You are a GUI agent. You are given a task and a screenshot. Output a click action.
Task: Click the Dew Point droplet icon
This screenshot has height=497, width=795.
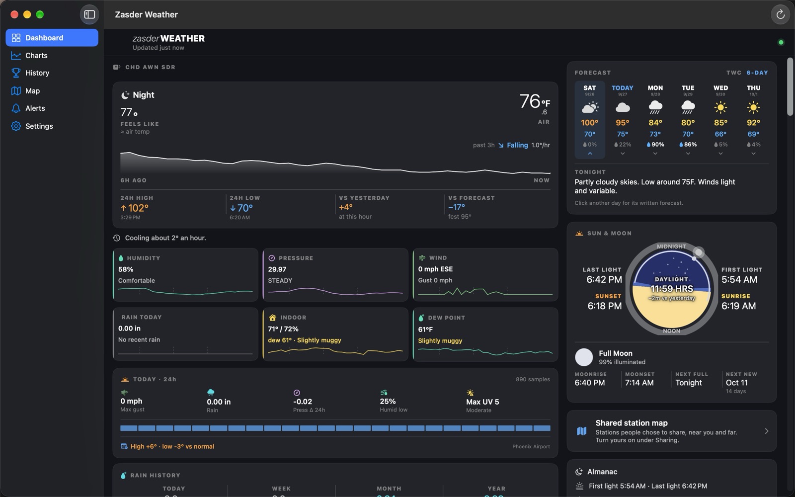coord(421,318)
